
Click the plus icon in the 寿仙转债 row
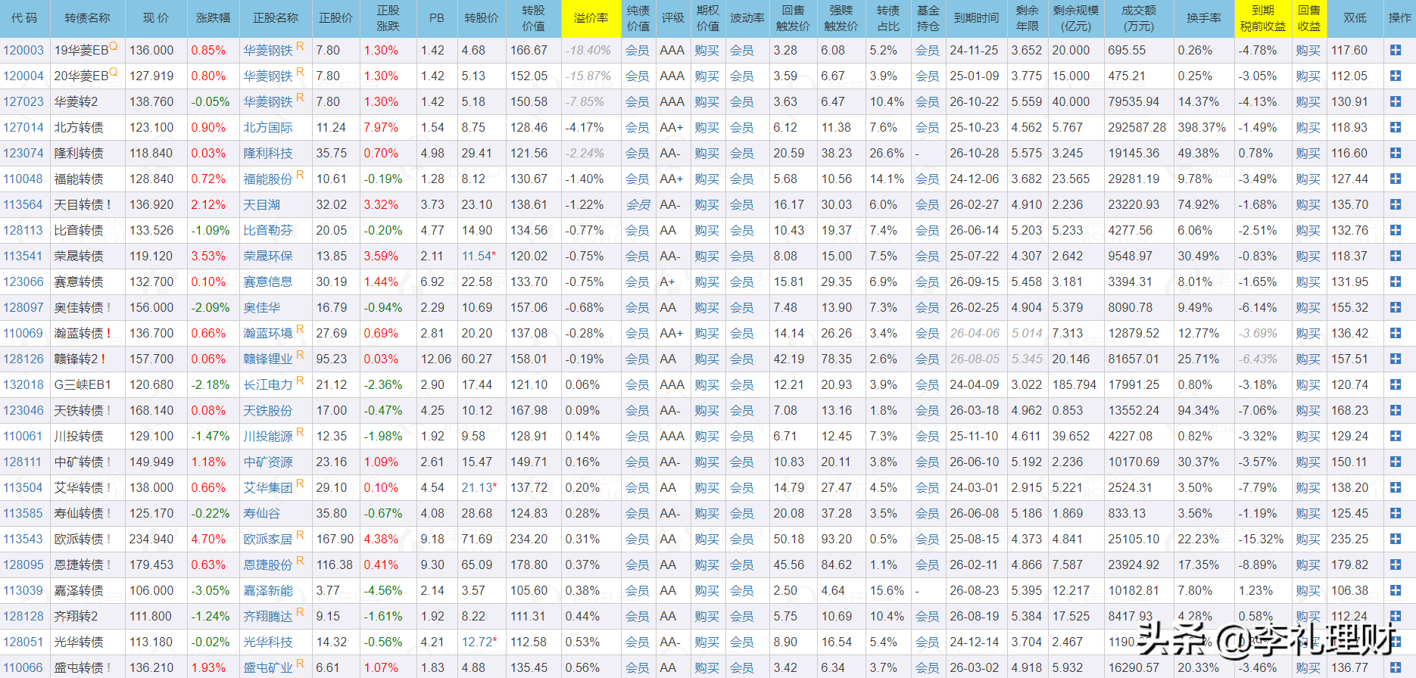[1396, 514]
